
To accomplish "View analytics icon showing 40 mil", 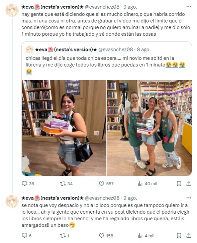I will [x=140, y=184].
